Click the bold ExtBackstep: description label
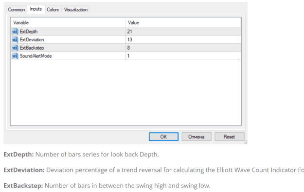Image resolution: width=304 pixels, height=192 pixels. tap(23, 186)
